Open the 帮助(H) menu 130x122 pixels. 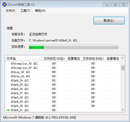pos(40,11)
